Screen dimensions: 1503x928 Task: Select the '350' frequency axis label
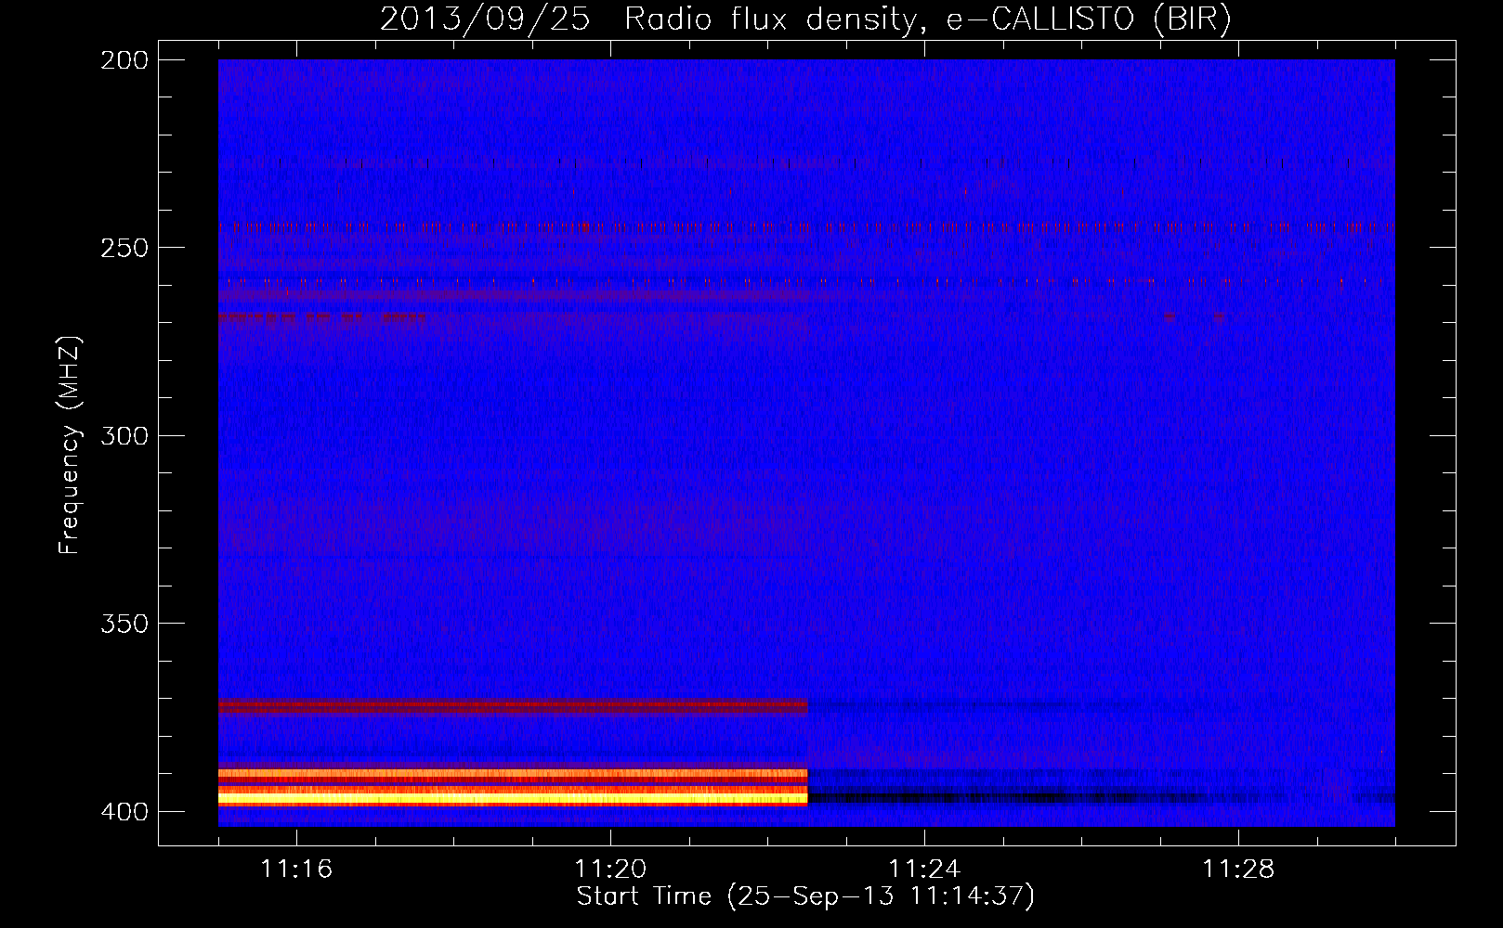pyautogui.click(x=124, y=624)
